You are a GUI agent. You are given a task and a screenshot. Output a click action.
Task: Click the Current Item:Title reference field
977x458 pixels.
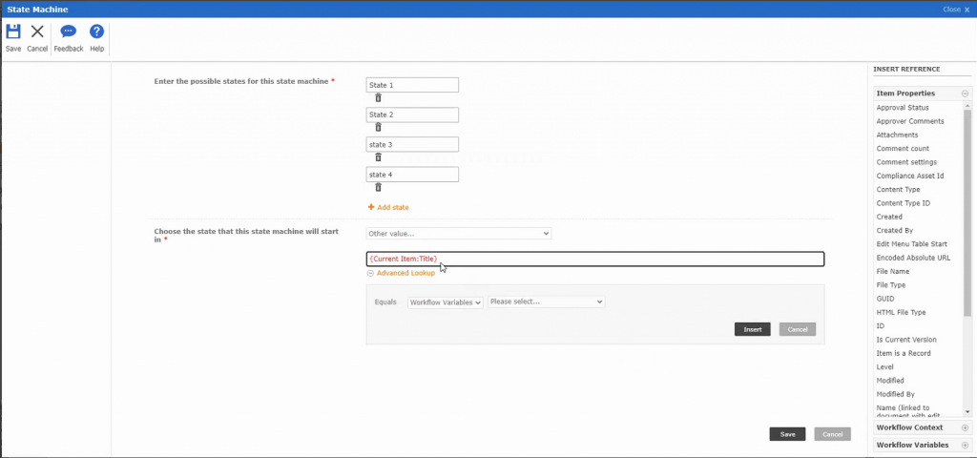point(595,259)
